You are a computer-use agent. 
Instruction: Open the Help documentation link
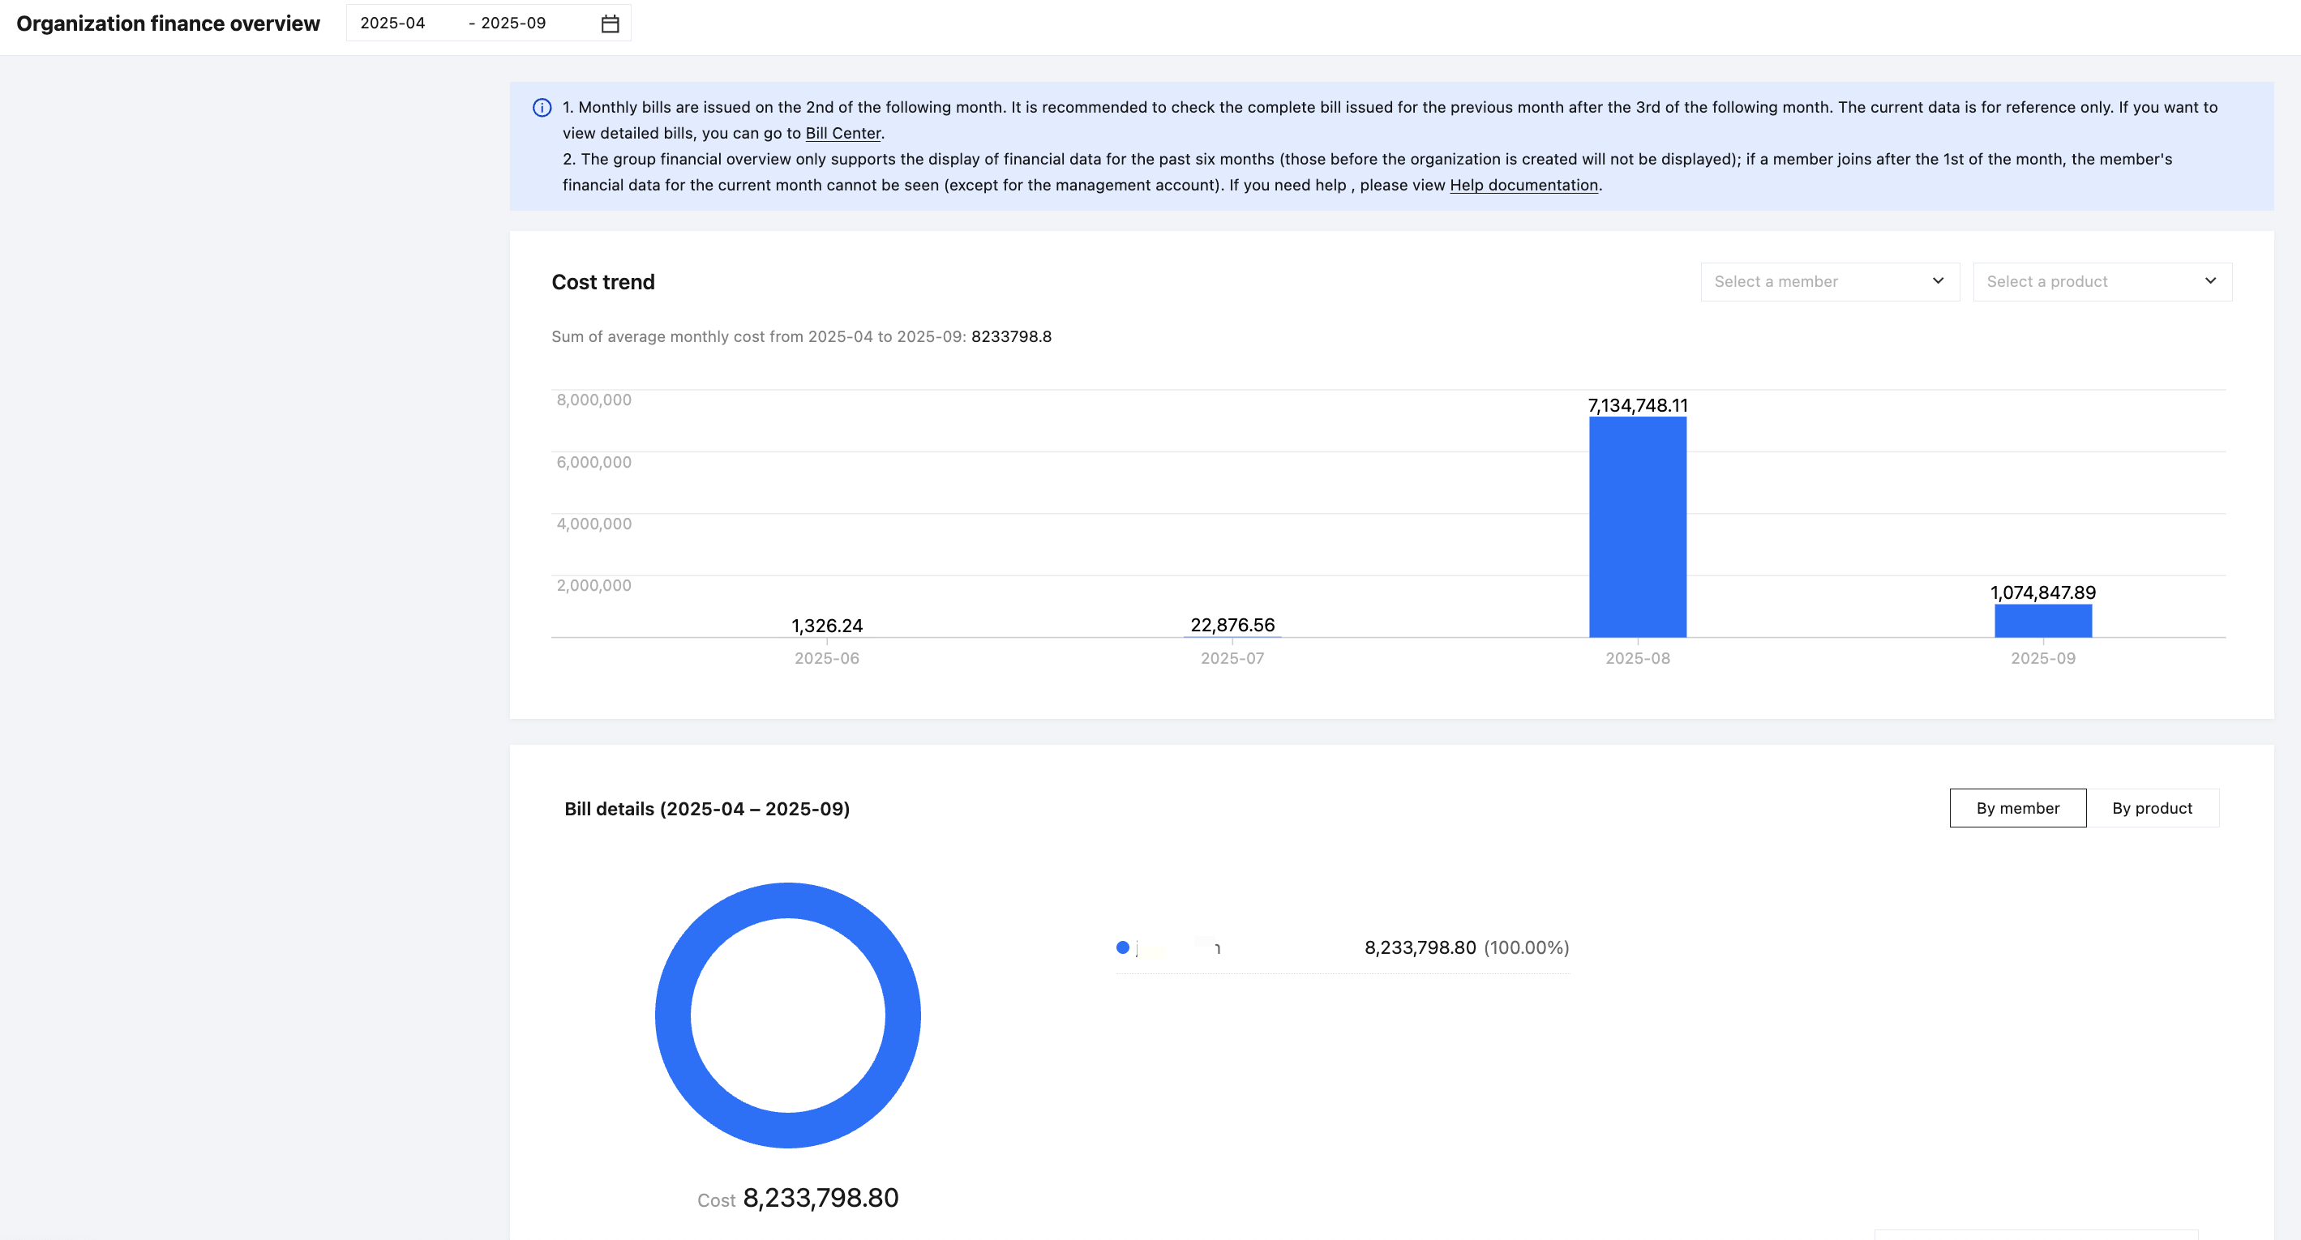coord(1524,185)
